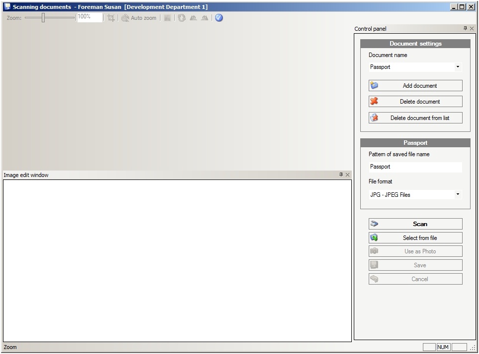Click the Save button
479x354 pixels.
(x=415, y=265)
